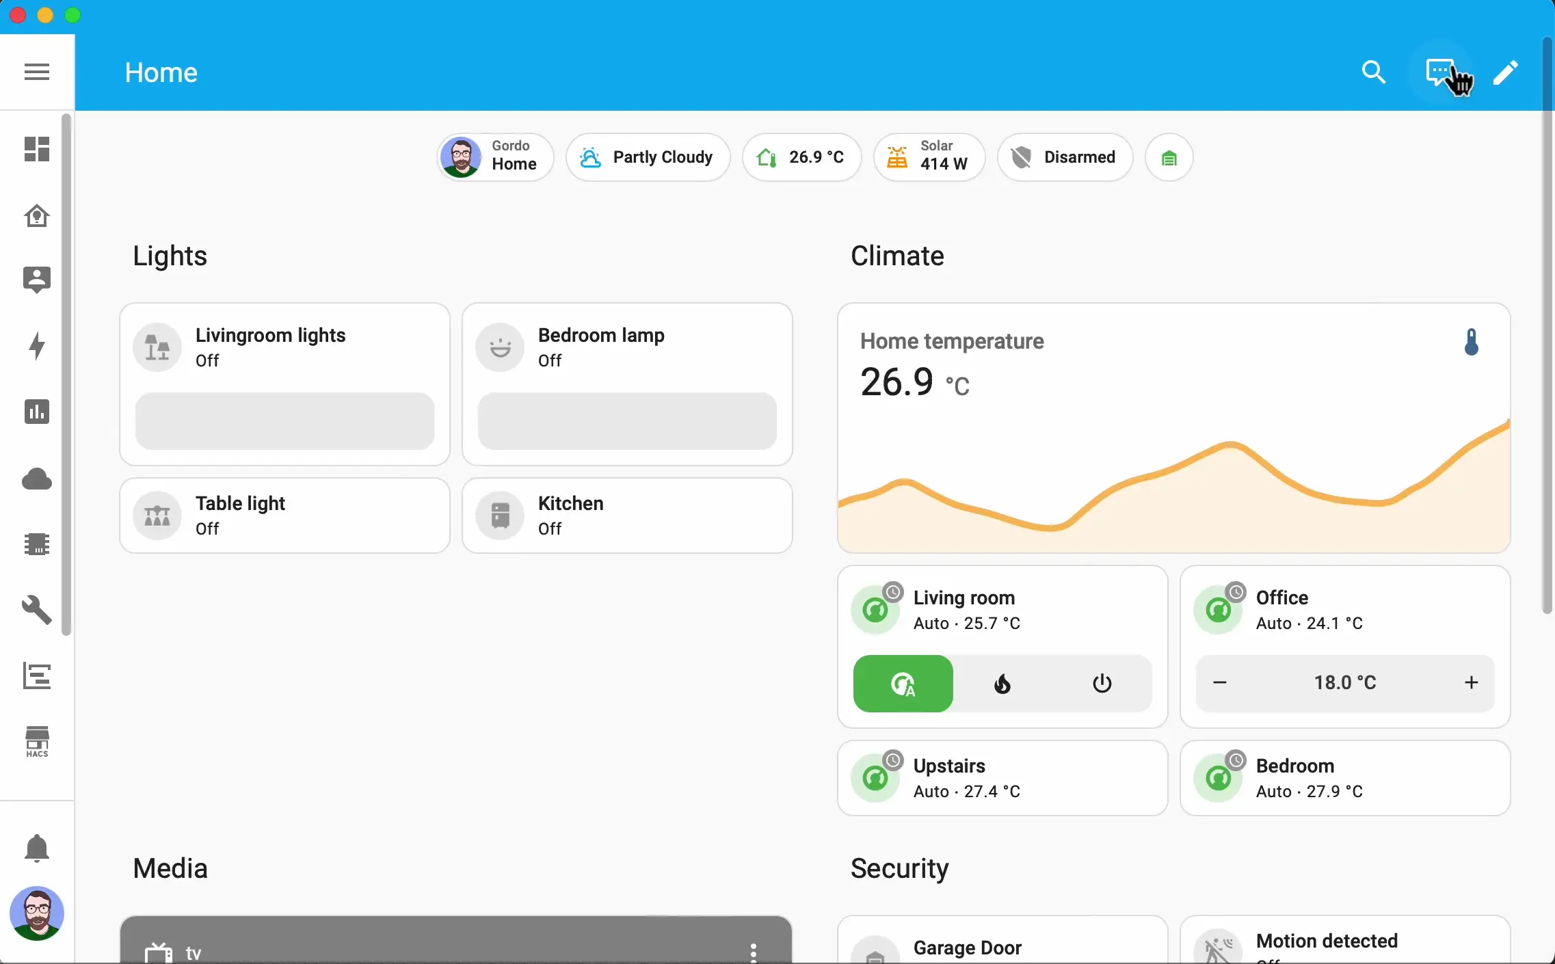Open the sidebar hamburger menu
This screenshot has height=964, width=1555.
(x=37, y=72)
